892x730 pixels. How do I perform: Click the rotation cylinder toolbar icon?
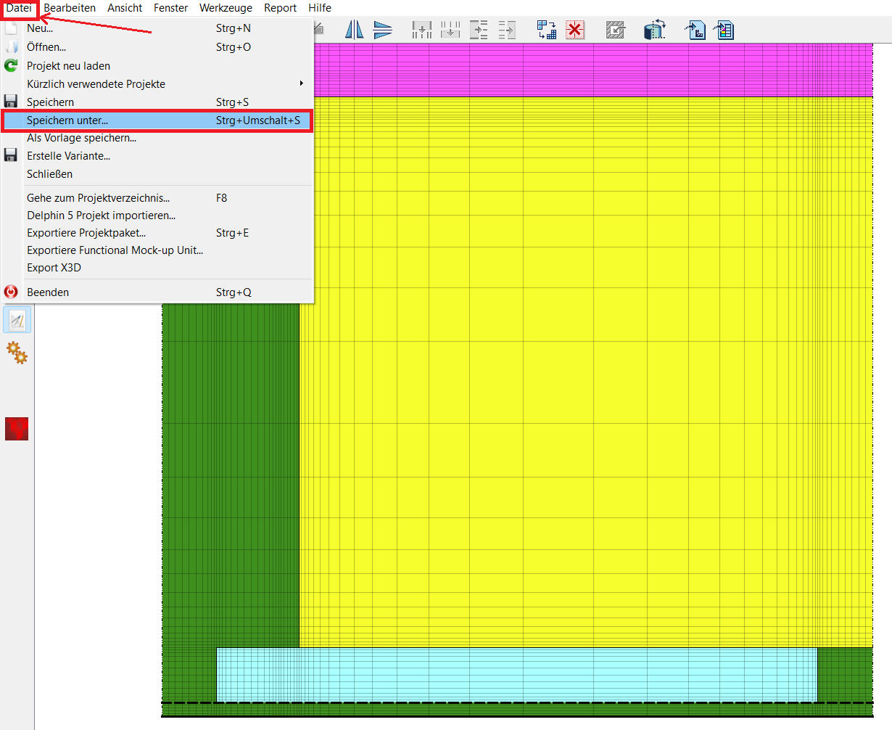pyautogui.click(x=655, y=30)
